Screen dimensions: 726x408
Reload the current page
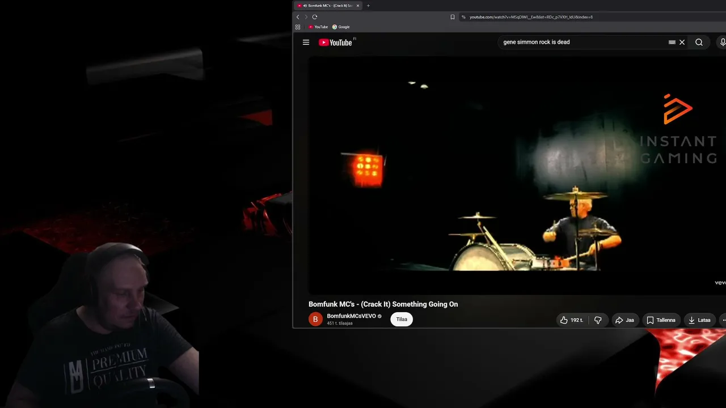coord(315,17)
